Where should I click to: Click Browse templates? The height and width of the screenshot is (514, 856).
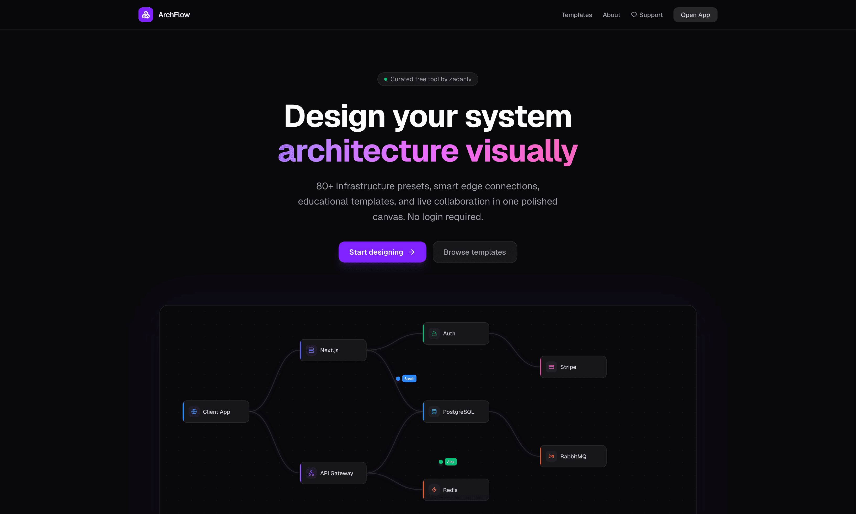click(474, 252)
